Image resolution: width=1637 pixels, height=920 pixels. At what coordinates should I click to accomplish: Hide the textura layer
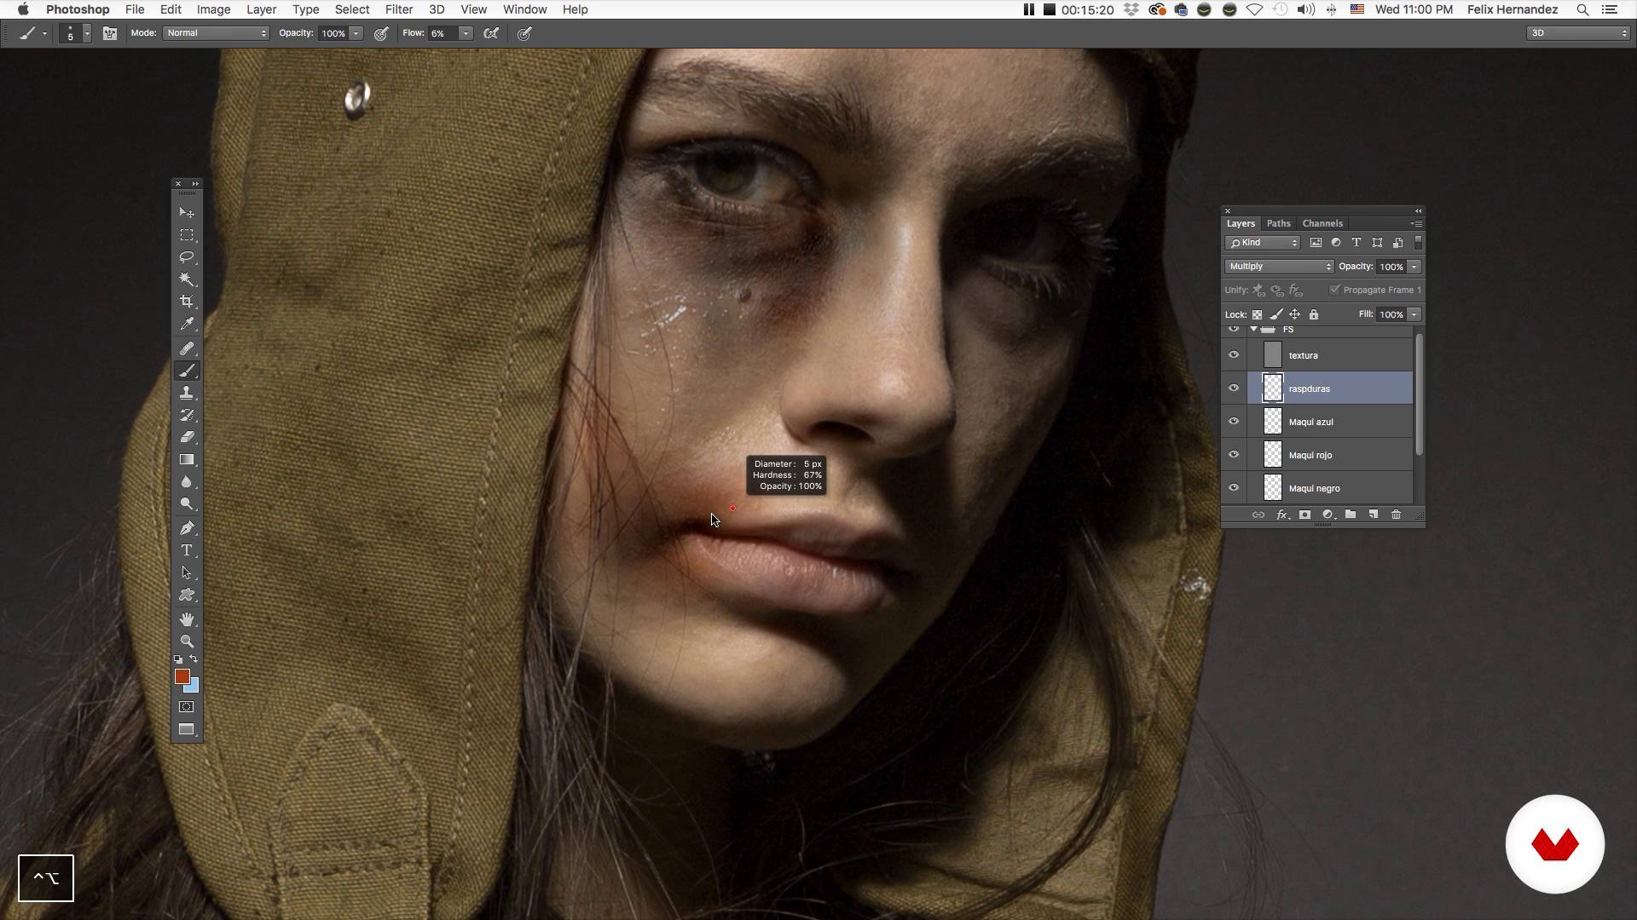1233,355
